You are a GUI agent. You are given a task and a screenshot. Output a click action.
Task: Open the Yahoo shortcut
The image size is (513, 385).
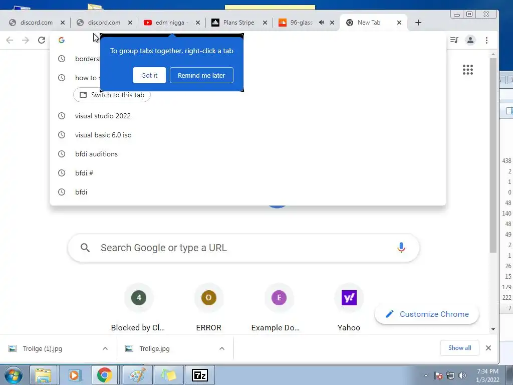(349, 308)
